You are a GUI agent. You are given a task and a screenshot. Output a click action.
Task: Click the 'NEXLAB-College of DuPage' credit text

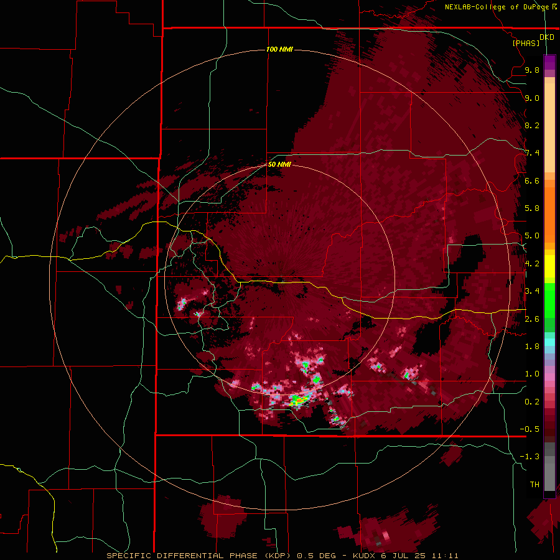[497, 7]
